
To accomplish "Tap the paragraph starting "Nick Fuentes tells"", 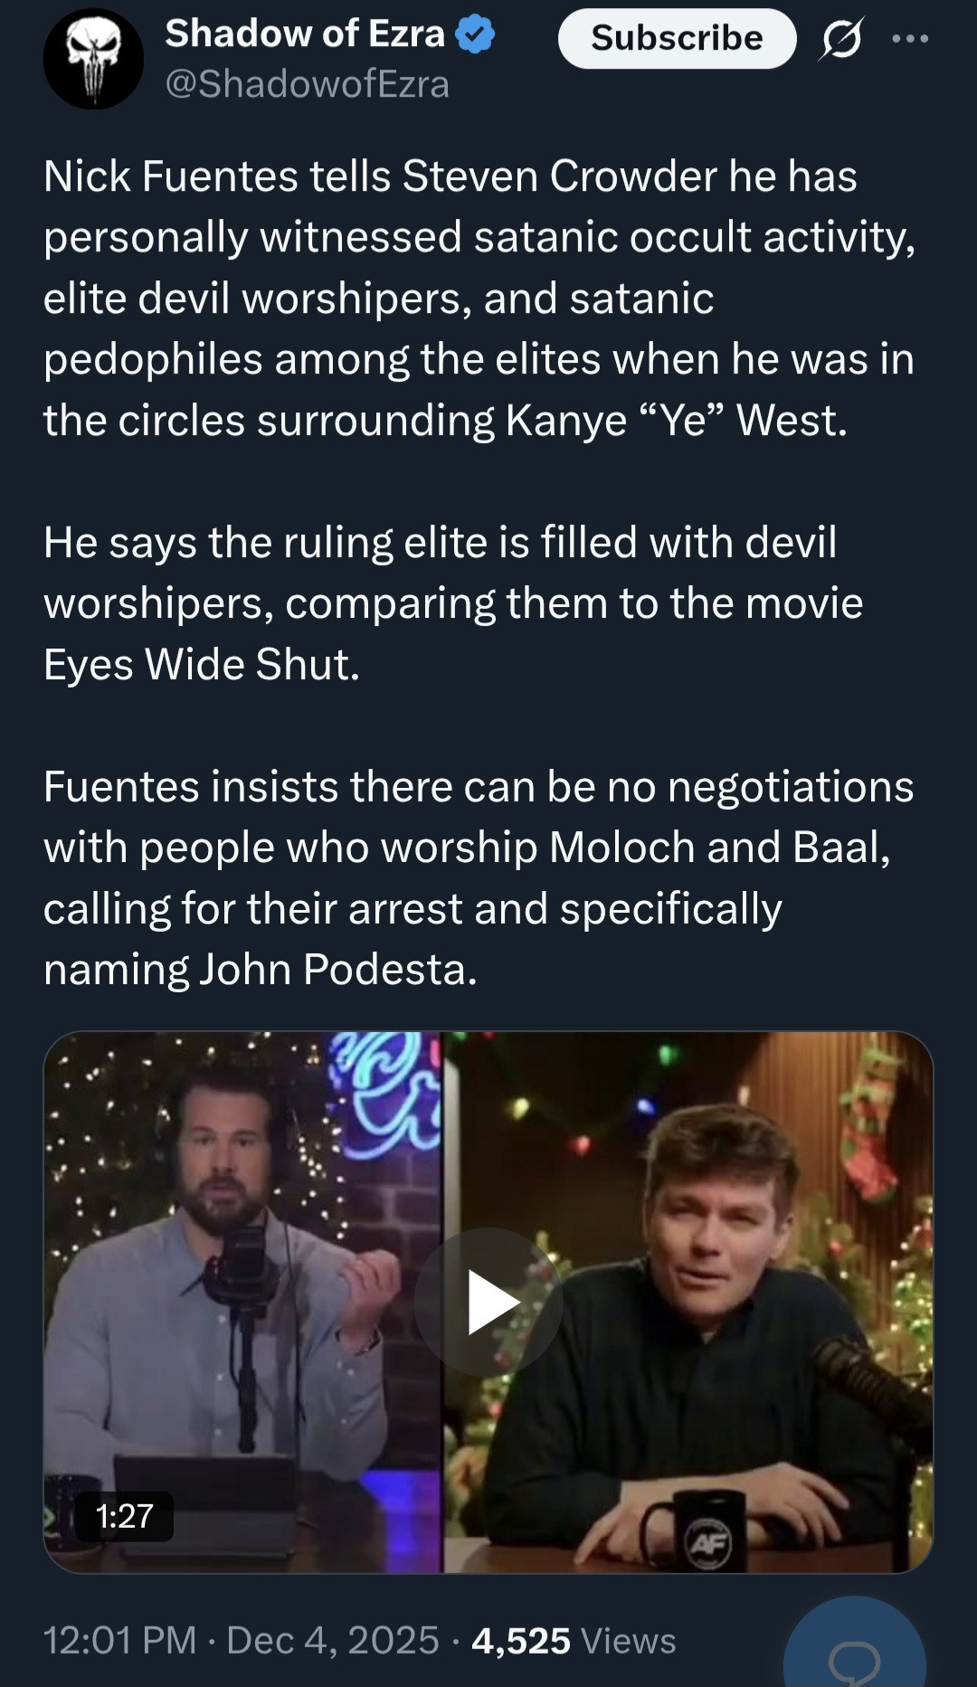I will point(479,298).
